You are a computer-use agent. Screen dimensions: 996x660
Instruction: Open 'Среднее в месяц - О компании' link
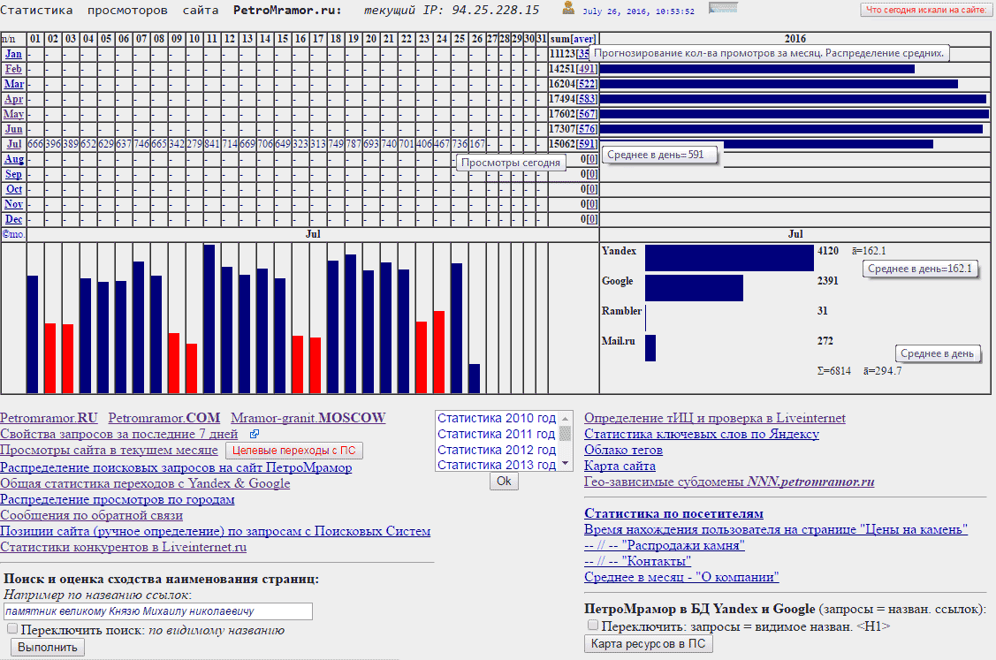click(x=681, y=577)
